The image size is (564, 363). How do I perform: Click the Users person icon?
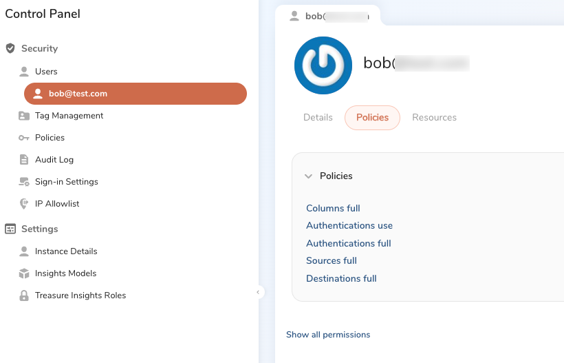pyautogui.click(x=24, y=72)
